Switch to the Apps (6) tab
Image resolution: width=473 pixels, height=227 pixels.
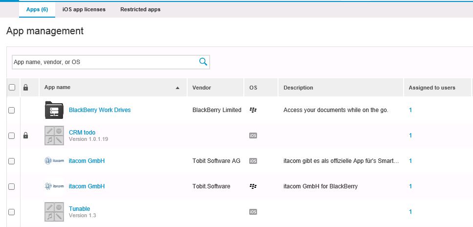(x=37, y=9)
